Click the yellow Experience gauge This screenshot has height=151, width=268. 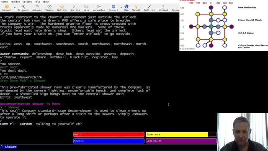[181, 134]
